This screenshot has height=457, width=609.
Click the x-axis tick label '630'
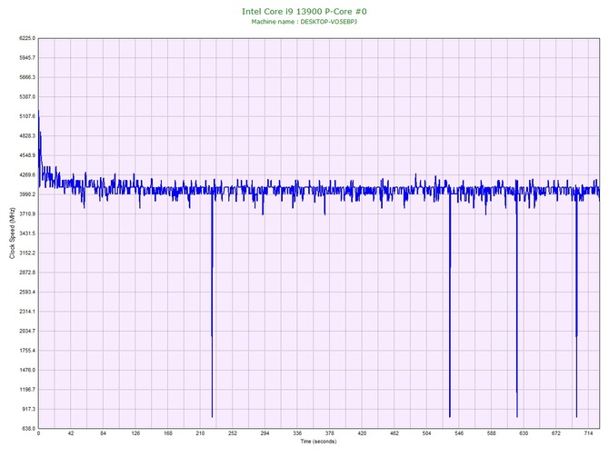click(524, 433)
